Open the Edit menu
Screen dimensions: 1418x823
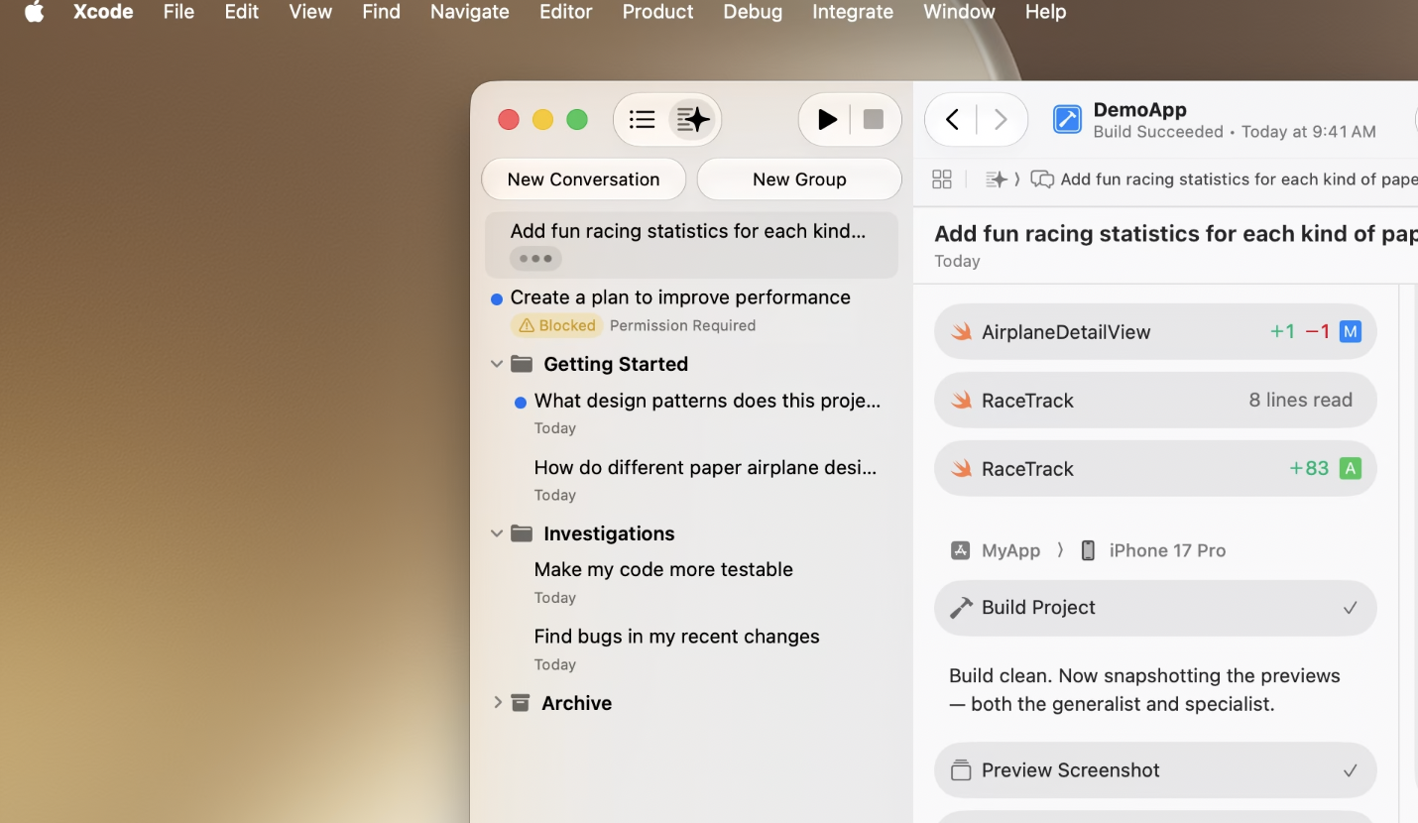[x=241, y=12]
